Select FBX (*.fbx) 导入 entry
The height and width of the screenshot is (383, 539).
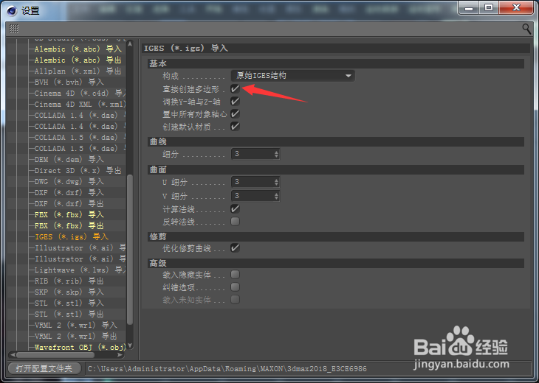coord(69,214)
